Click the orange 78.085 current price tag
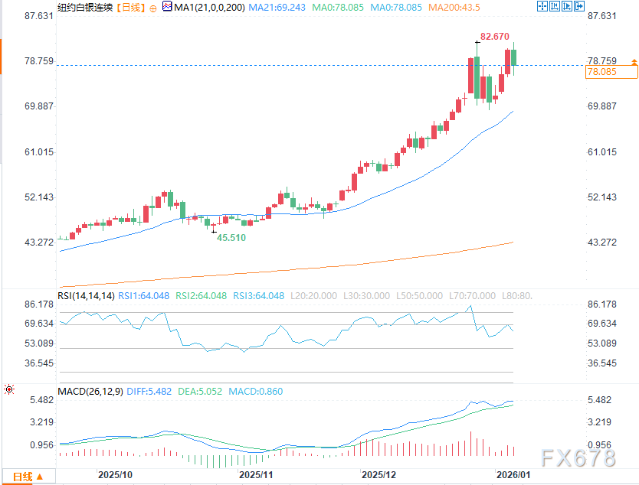Viewport: 639px width, 485px height. click(610, 72)
